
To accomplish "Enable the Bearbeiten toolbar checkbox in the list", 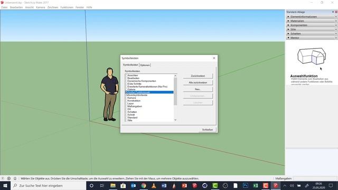I will 126,78.
